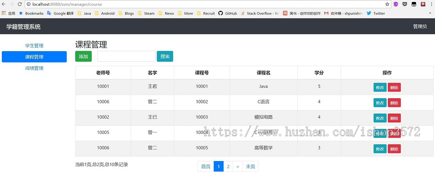Screen dimensions: 435x175
Task: Reload the page with refresh icon
Action: pyautogui.click(x=20, y=4)
